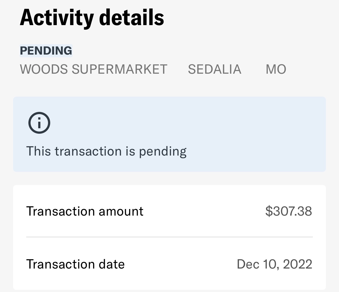Tap the white transaction details card
Image resolution: width=339 pixels, height=292 pixels.
pos(169,237)
